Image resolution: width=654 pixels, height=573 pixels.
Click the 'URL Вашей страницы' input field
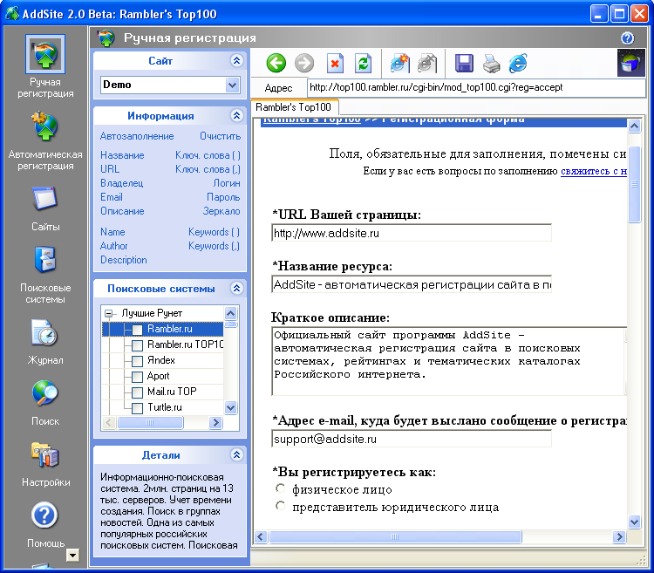coord(412,233)
